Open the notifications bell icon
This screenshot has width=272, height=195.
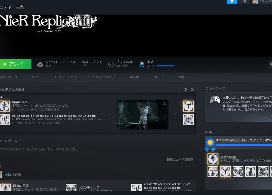point(245,1)
